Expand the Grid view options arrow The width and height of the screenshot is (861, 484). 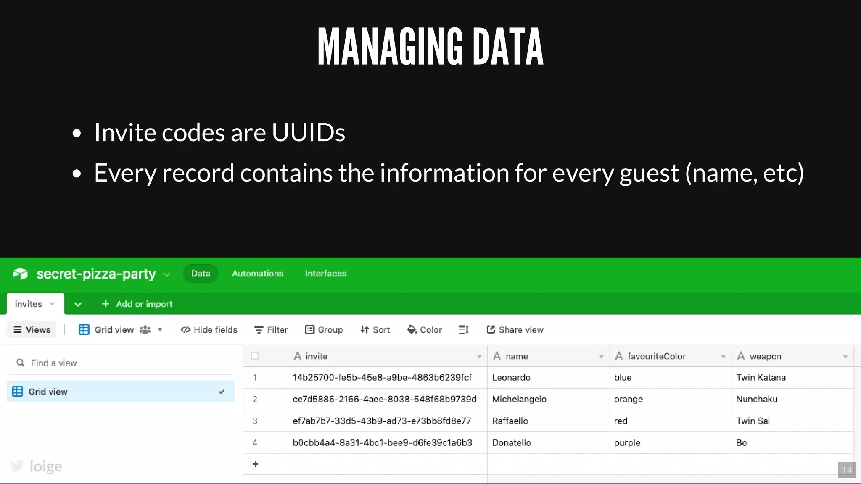point(160,330)
